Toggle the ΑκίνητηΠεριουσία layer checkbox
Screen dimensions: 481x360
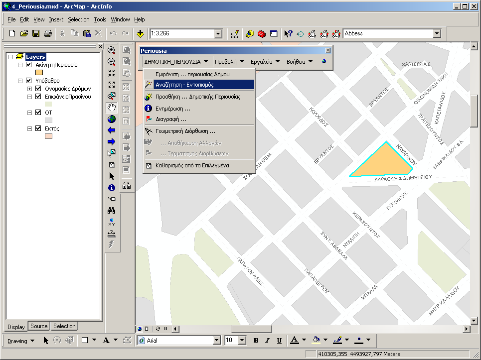(29, 65)
